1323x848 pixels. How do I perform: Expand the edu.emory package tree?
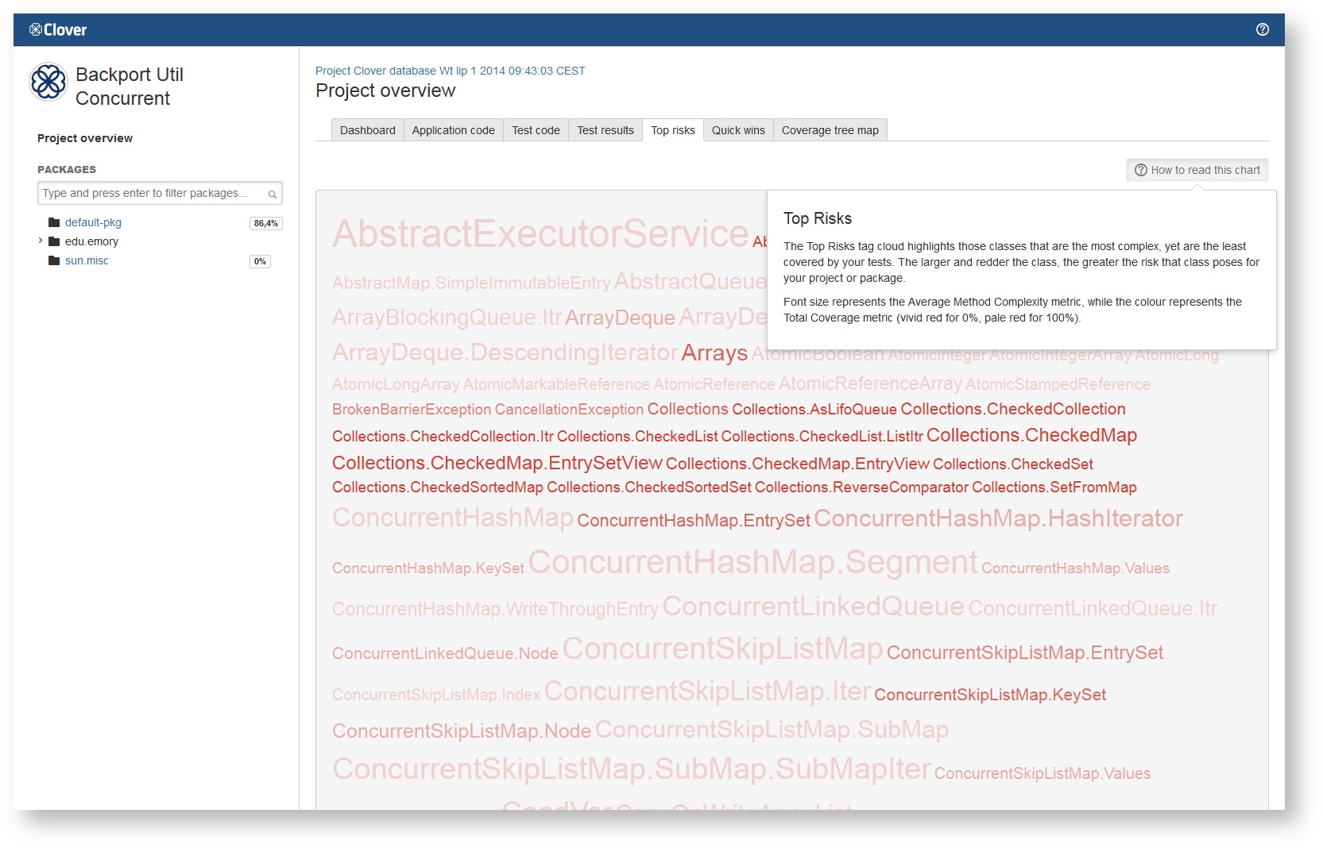41,241
